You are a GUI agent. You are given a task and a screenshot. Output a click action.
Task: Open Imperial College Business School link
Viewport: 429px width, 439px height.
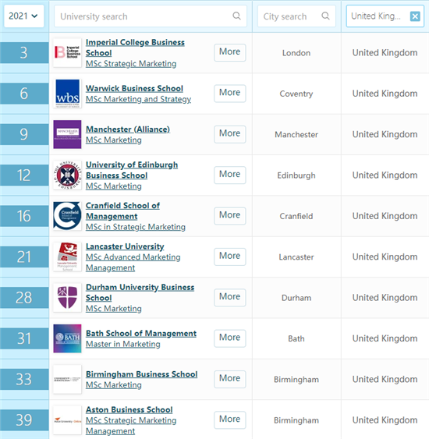[x=135, y=48]
